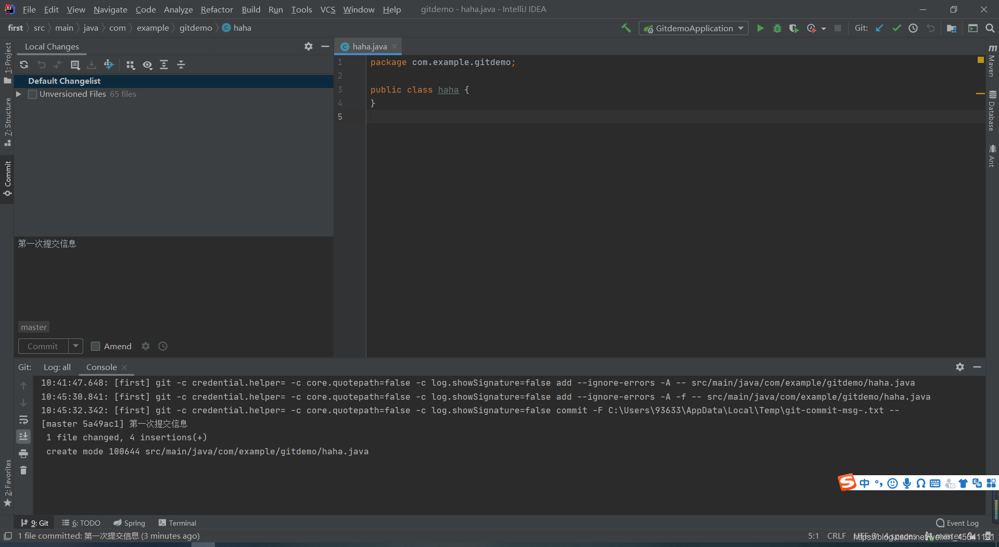The image size is (999, 547).
Task: Enable the Amend checkbox
Action: 95,346
